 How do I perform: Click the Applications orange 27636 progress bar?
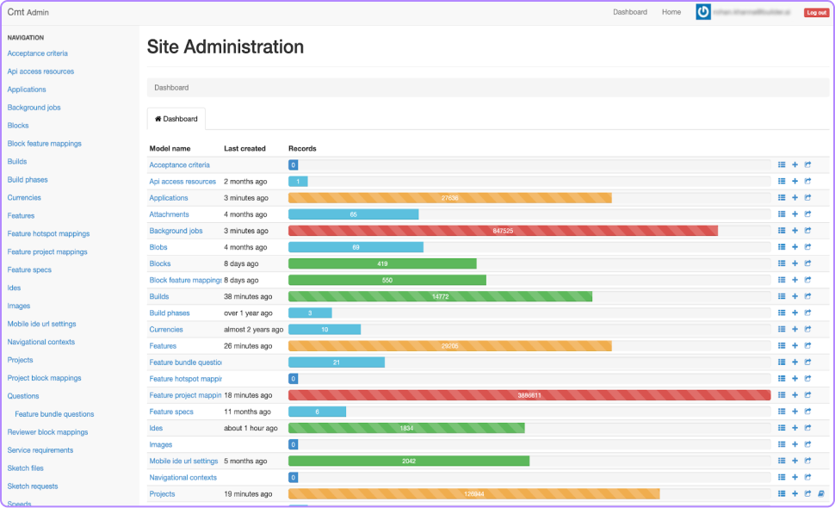450,198
